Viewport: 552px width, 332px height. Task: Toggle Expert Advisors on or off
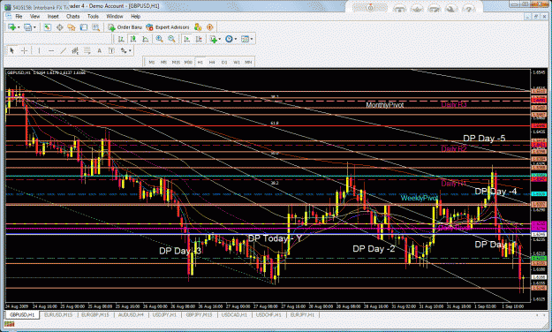coord(167,27)
